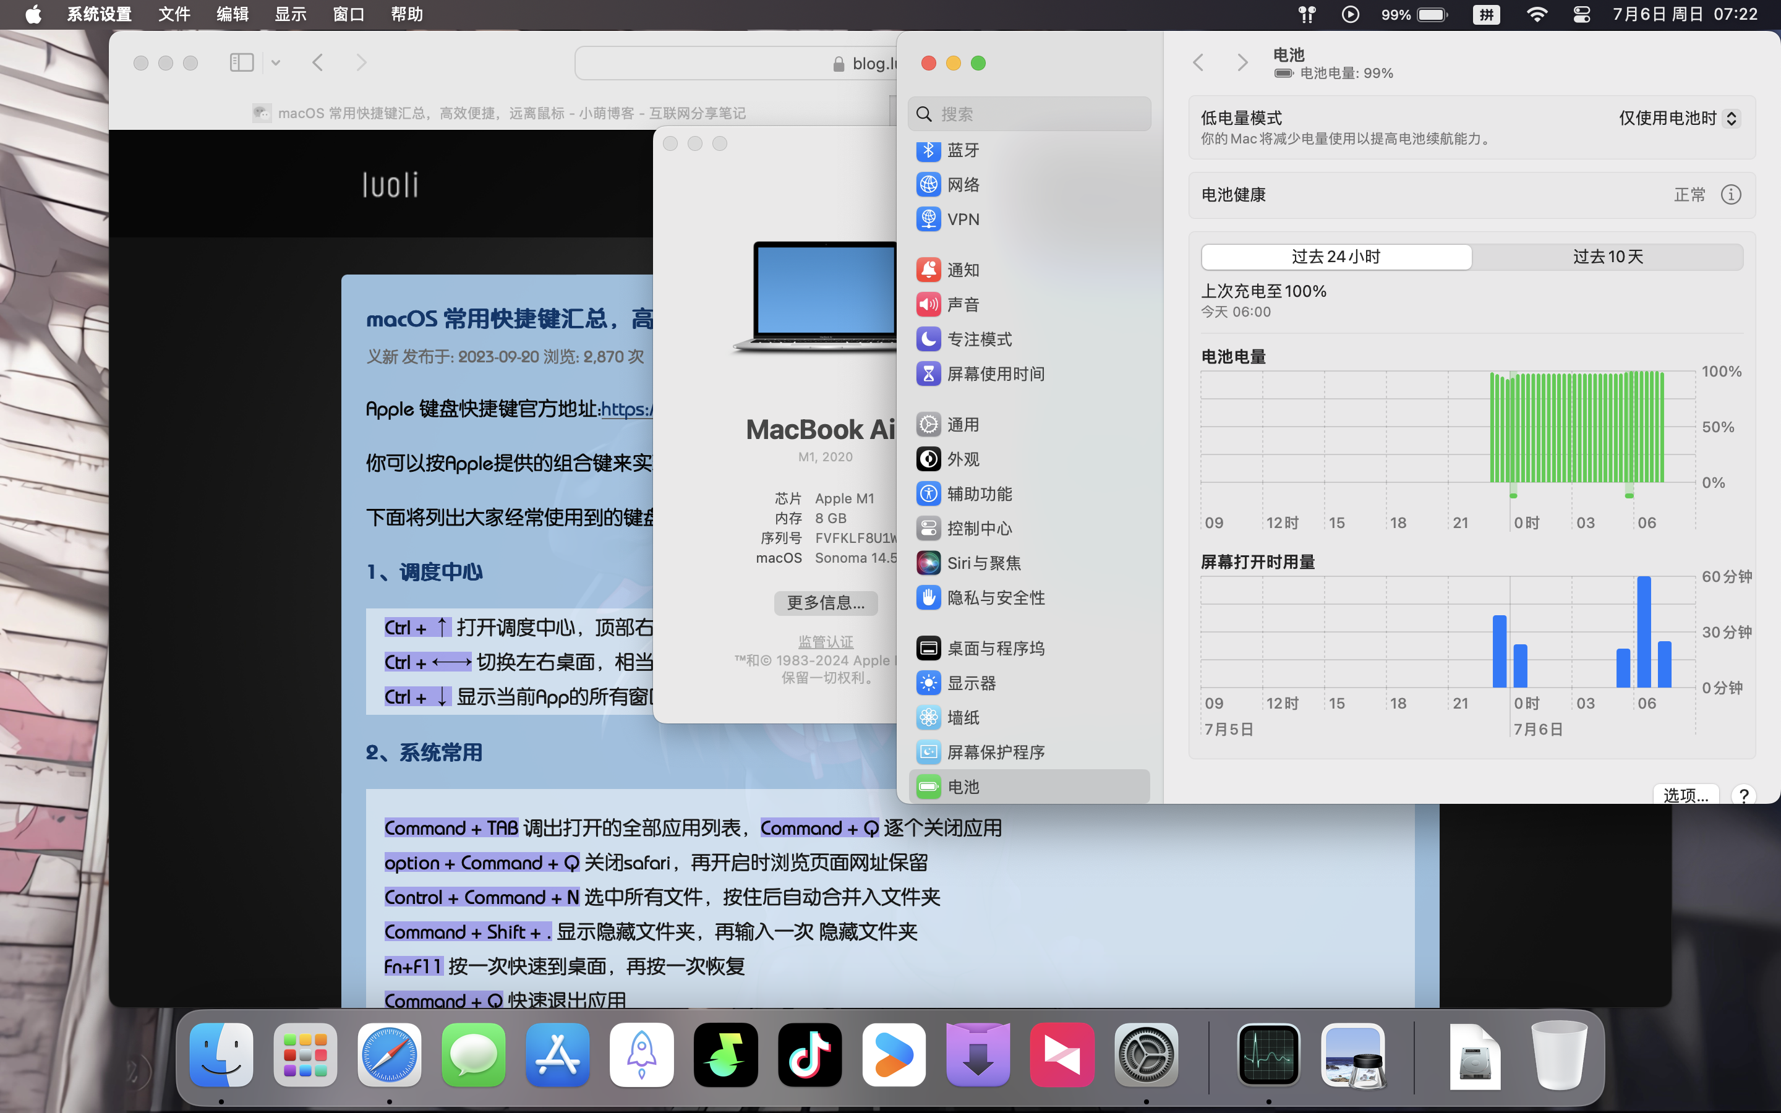Open Focus (专注模式) settings
Image resolution: width=1781 pixels, height=1113 pixels.
(x=1029, y=339)
